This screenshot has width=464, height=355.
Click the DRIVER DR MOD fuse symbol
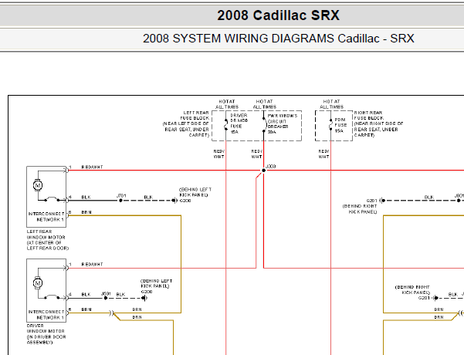pyautogui.click(x=225, y=124)
